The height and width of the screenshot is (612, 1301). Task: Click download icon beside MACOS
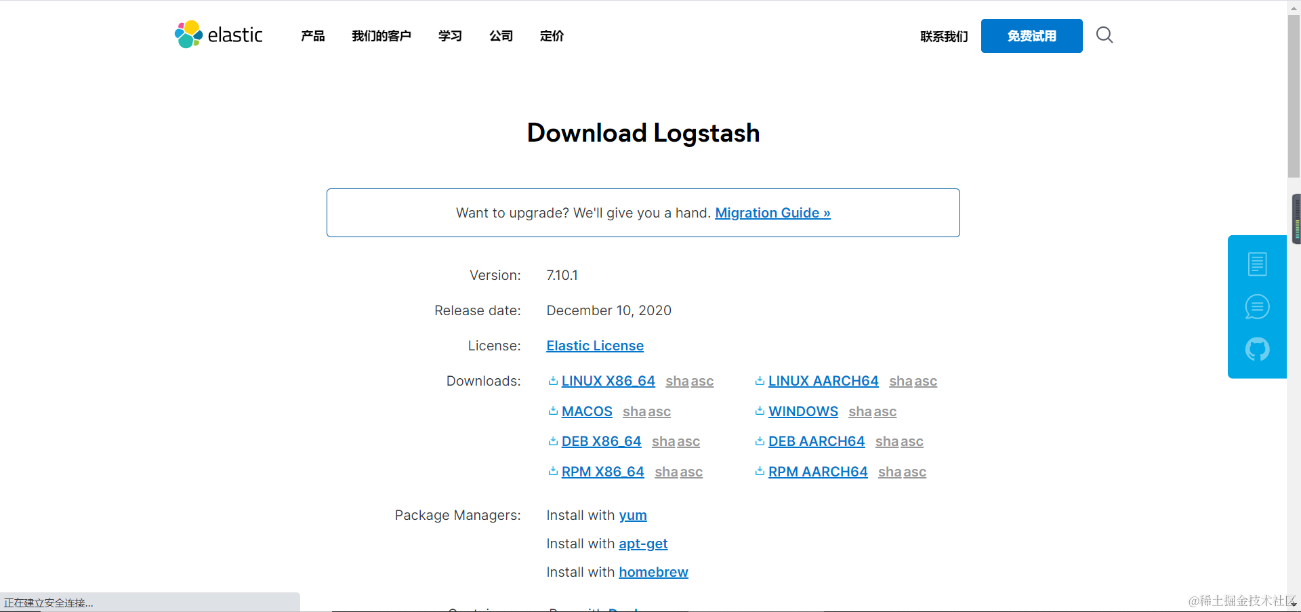coord(553,411)
